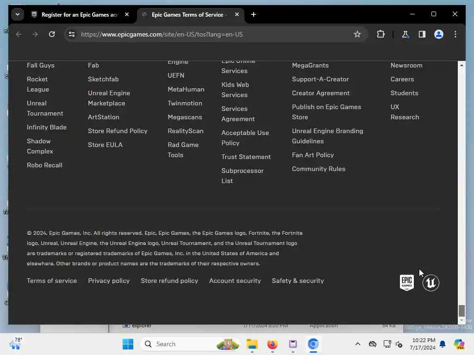Add a new browser tab
The height and width of the screenshot is (355, 474).
point(254,14)
